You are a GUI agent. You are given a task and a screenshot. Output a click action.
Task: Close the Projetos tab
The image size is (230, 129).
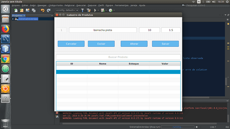24,16
